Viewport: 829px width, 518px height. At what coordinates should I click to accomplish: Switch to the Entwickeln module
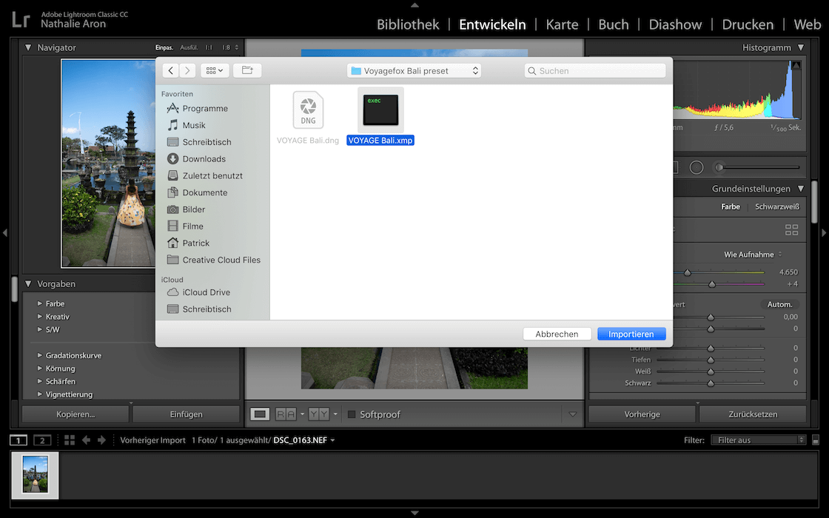pyautogui.click(x=492, y=24)
